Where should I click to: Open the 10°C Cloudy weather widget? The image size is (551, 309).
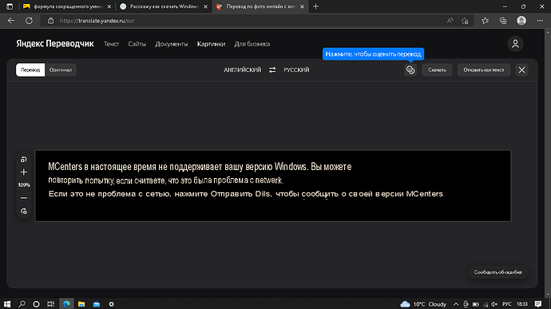coord(423,304)
